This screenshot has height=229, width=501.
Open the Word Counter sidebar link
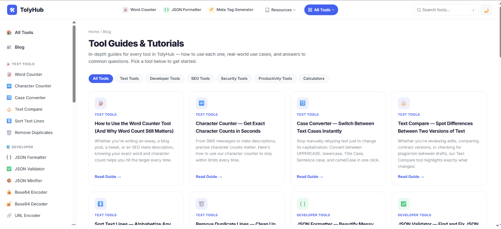pos(29,74)
